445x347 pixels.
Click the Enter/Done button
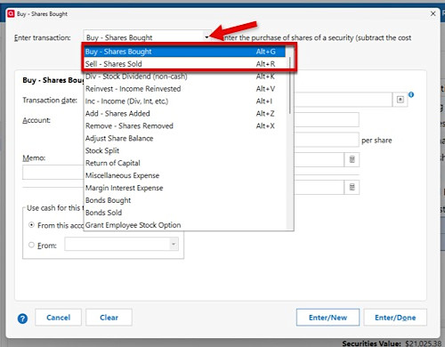coord(395,318)
